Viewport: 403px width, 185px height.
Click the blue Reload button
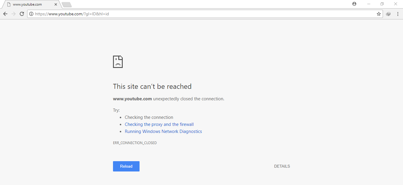[x=126, y=166]
